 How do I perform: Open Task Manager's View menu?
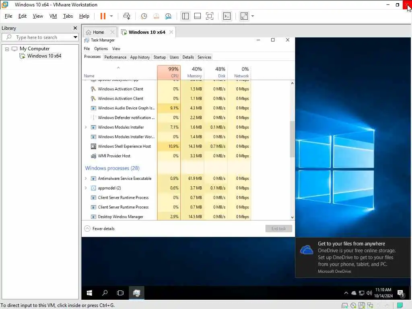coord(116,49)
